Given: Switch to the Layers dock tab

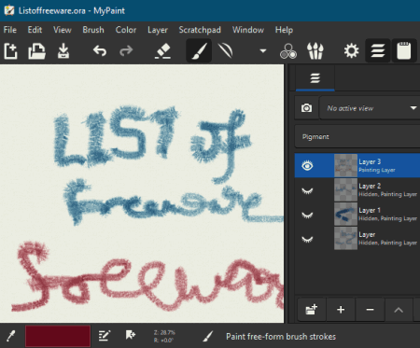Looking at the screenshot, I should click(x=315, y=78).
